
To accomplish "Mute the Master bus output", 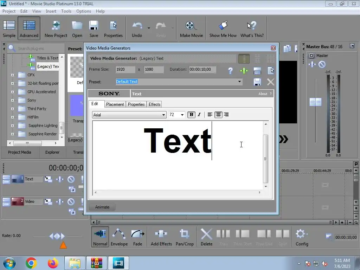I will [x=322, y=65].
